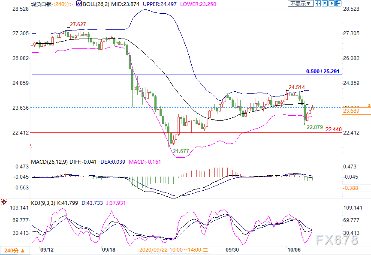Click the DIFF:-0.041 value
The height and width of the screenshot is (255, 371).
coord(83,162)
